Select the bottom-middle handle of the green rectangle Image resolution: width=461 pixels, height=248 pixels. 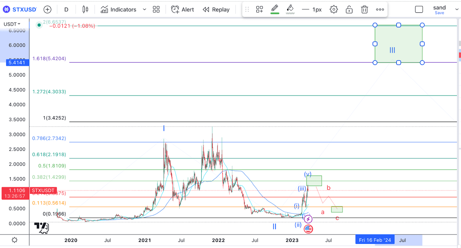pos(399,63)
